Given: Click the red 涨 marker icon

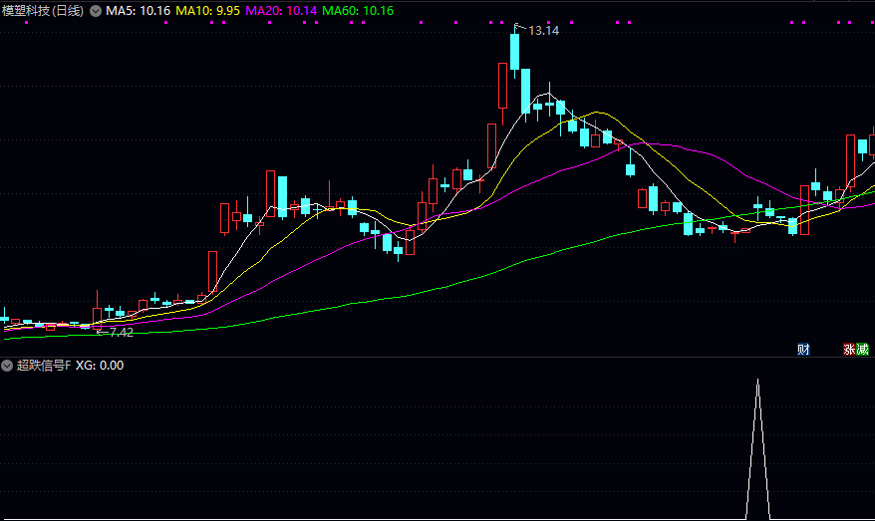Looking at the screenshot, I should [849, 350].
